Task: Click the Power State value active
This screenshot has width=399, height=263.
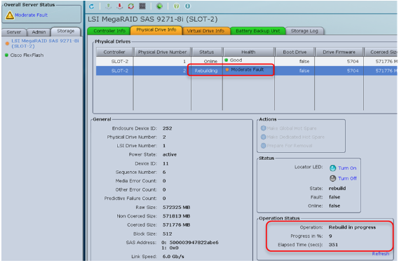Action: coord(170,154)
